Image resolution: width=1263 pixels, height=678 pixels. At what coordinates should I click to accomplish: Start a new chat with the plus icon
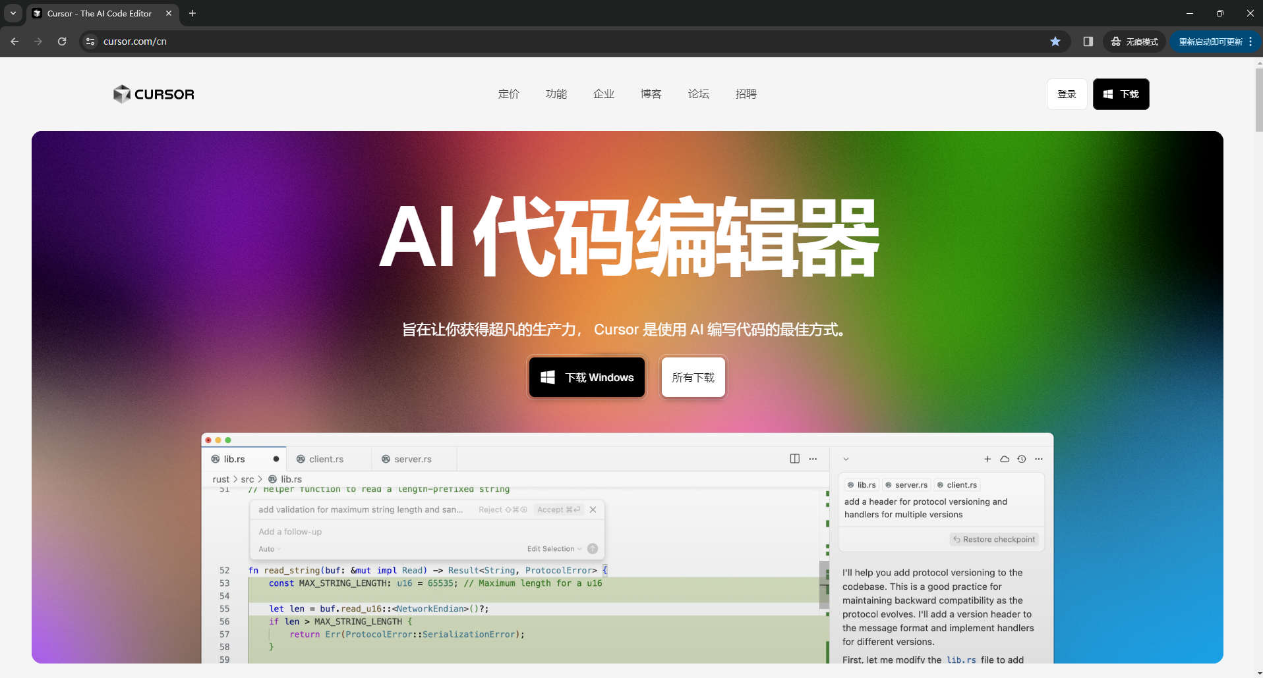point(987,459)
